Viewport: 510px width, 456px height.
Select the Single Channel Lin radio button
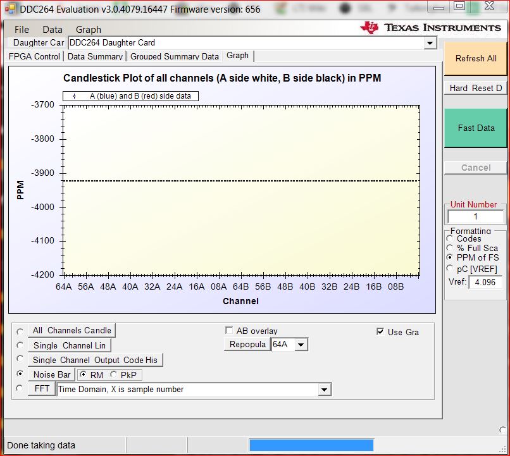20,345
